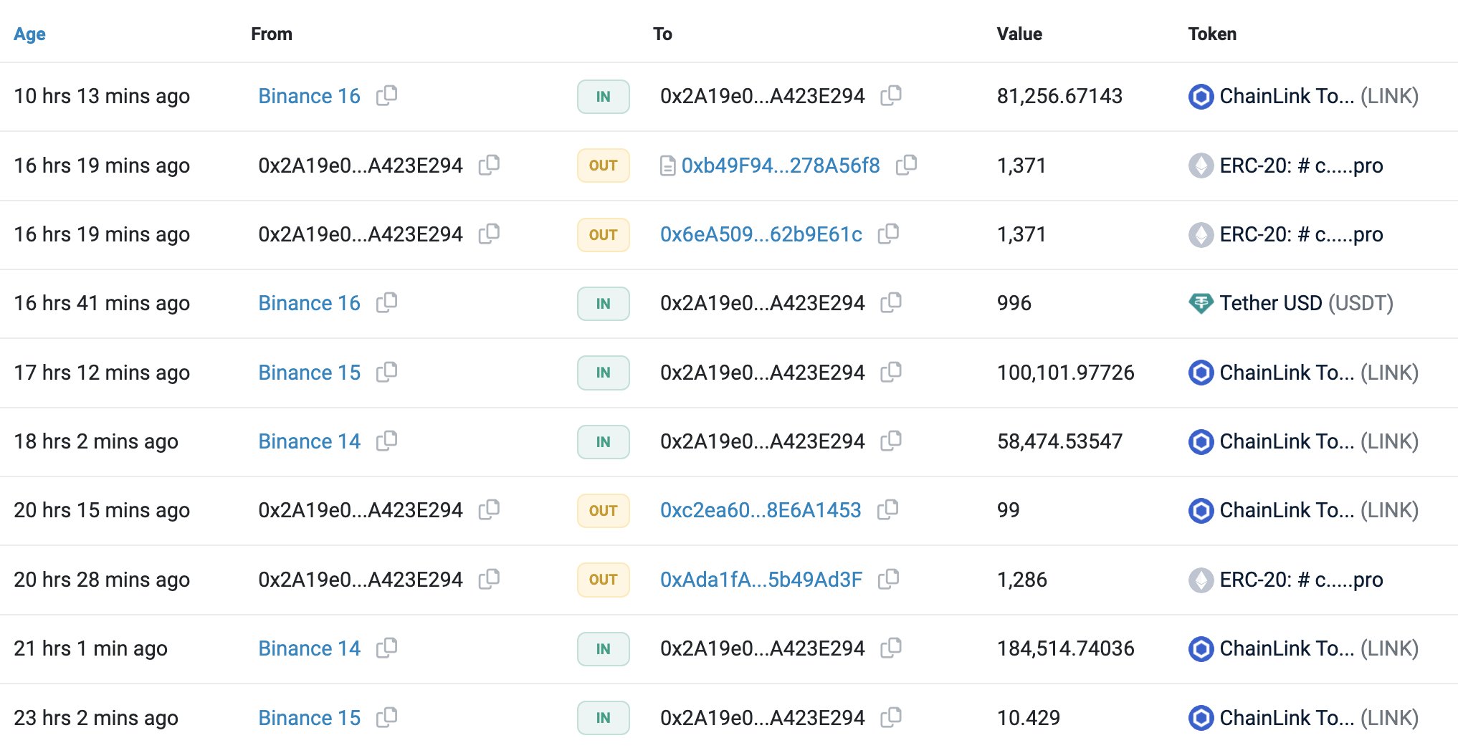This screenshot has width=1458, height=748.
Task: Copy Binance 14 address in 21 hrs 1 min row
Action: (387, 648)
